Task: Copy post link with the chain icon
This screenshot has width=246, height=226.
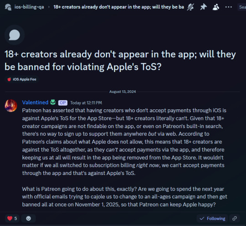Action: (x=235, y=218)
